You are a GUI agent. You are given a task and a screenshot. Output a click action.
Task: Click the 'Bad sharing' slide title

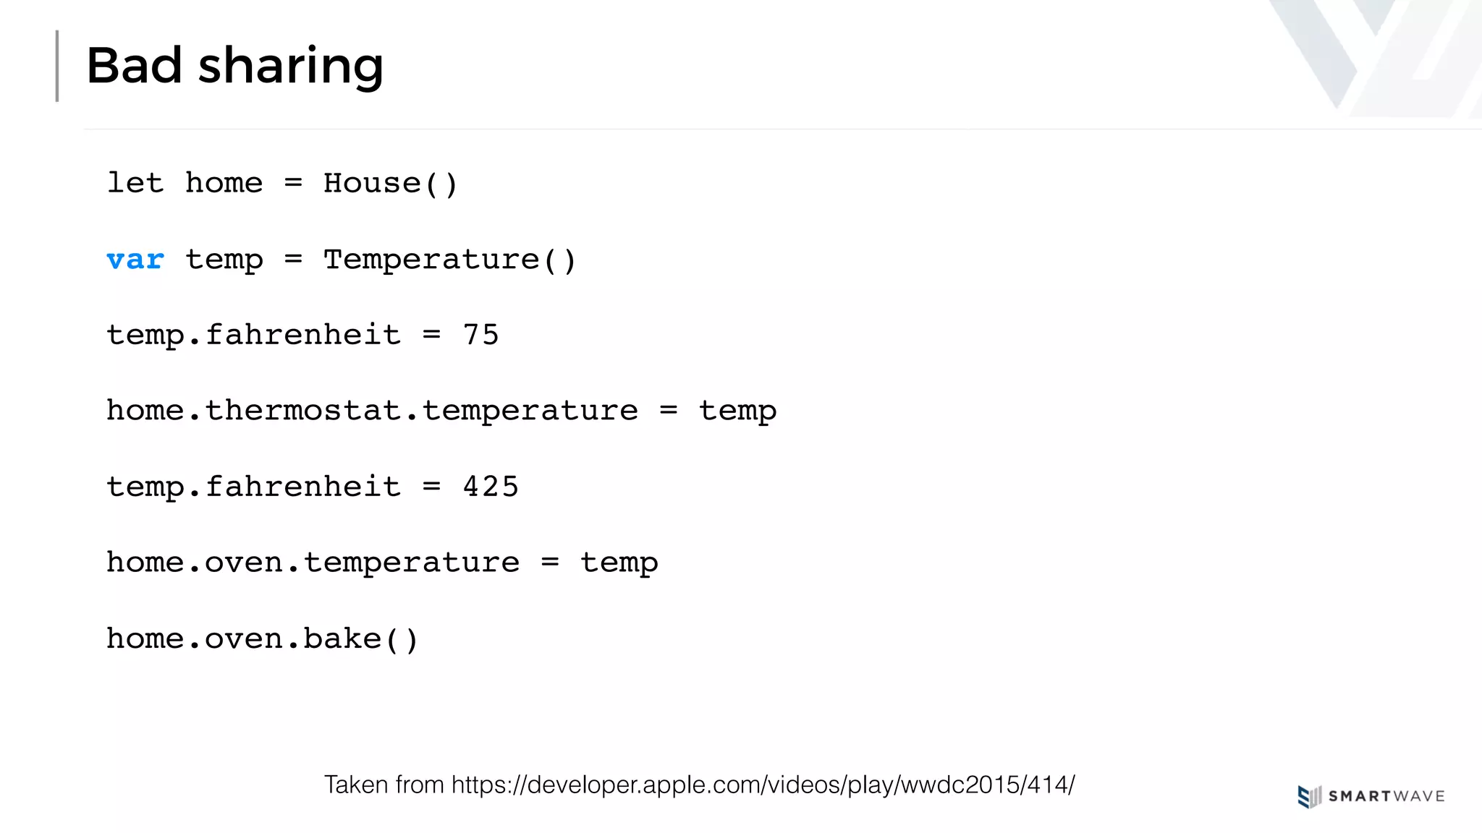click(234, 66)
